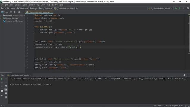Expand the untitled3 project tree node
This screenshot has width=190, height=107.
coord(1,15)
